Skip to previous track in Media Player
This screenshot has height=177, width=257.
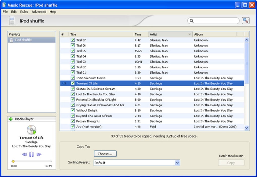[24, 154]
